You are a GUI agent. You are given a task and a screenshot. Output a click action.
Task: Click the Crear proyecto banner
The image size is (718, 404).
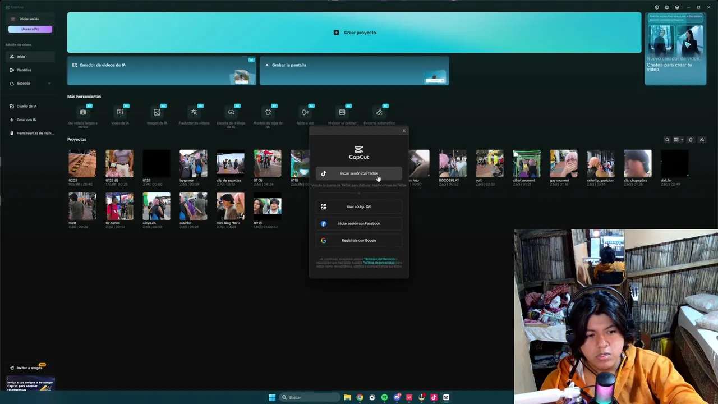(354, 33)
